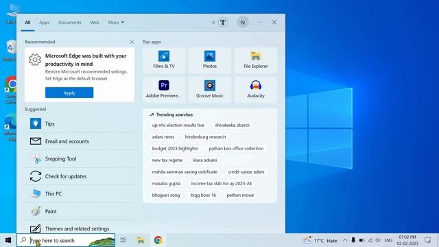Open Photos app tile
Screen dimensions: 439x247
(210, 60)
